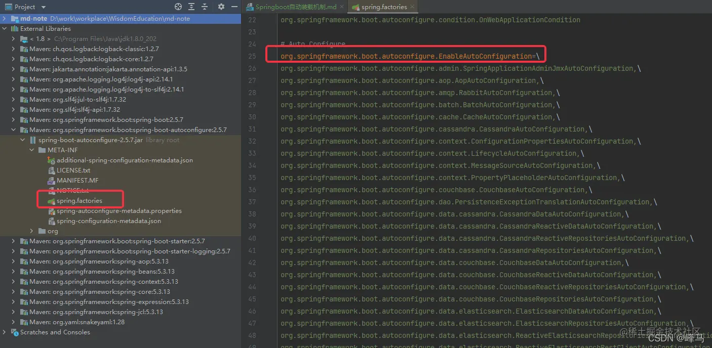
Task: Select Maven spring-beans:5.3.13 row
Action: pos(121,272)
